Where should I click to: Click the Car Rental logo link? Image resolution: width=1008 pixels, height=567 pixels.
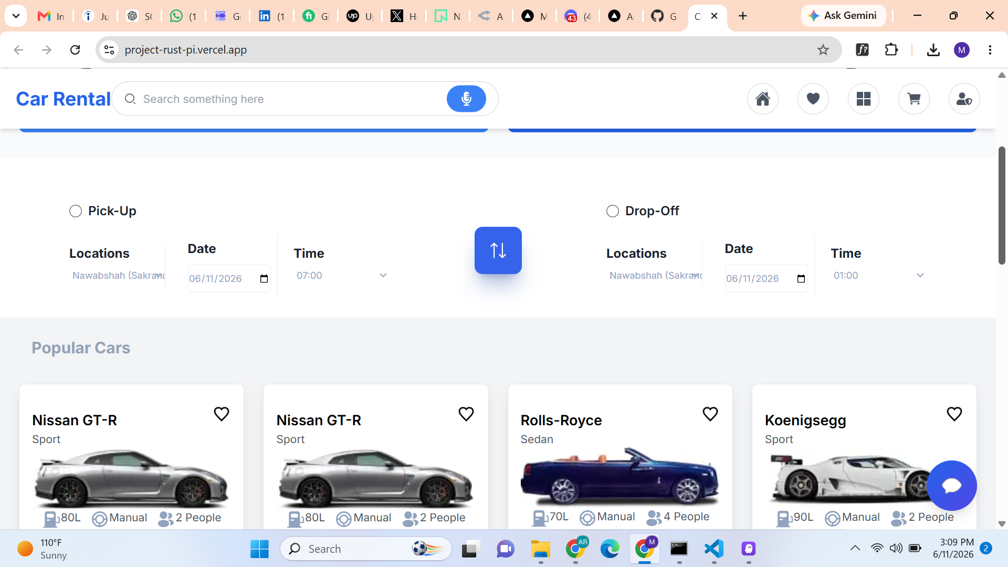[63, 99]
